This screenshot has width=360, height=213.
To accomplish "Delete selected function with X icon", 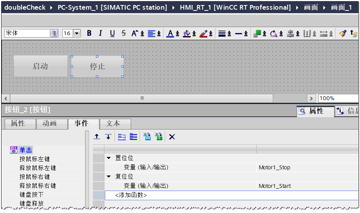I will click(172, 137).
